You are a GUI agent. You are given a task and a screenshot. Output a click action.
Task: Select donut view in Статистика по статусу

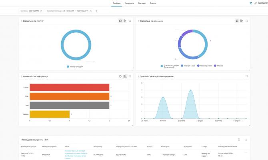[x=120, y=21]
